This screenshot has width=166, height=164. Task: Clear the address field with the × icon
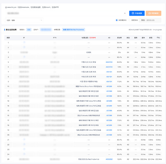125,13
